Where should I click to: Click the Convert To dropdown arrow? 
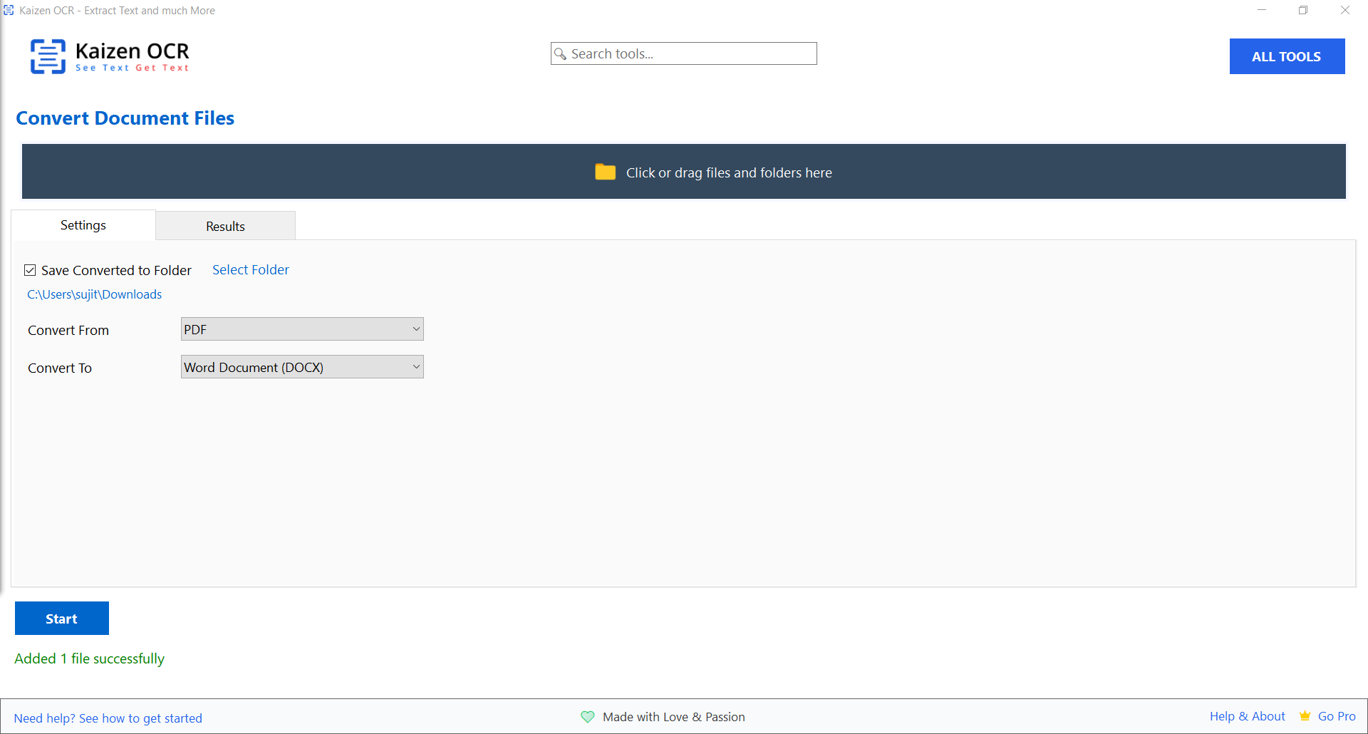click(416, 366)
